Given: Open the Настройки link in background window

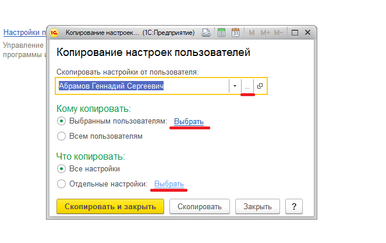Looking at the screenshot, I should [x=24, y=32].
